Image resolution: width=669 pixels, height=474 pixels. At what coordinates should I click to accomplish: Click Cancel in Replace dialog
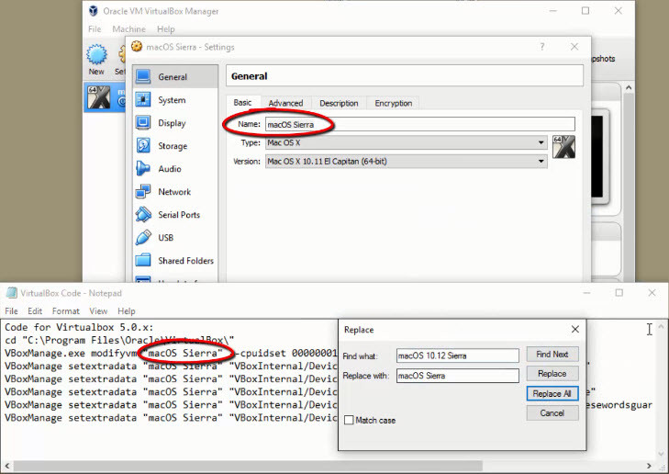552,413
